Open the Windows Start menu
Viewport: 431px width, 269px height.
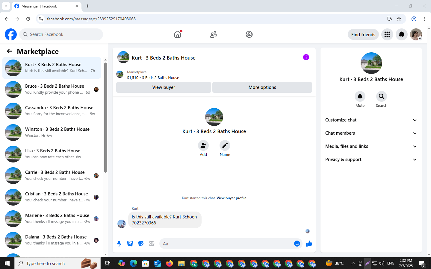click(7, 263)
